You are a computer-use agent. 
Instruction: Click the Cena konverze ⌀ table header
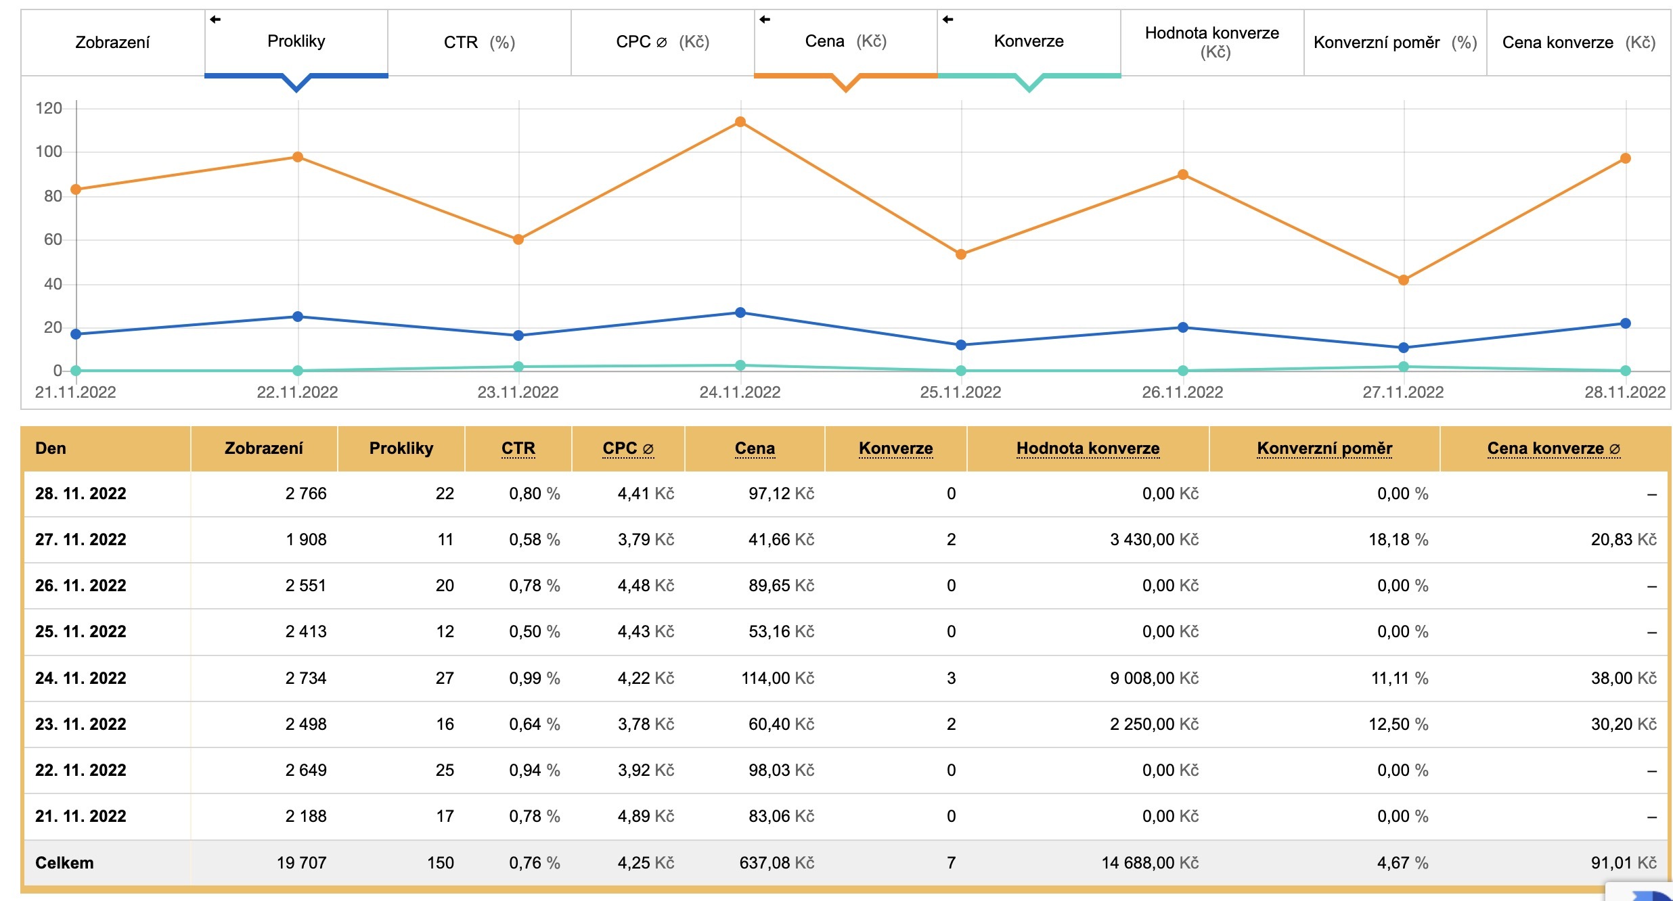pos(1553,448)
